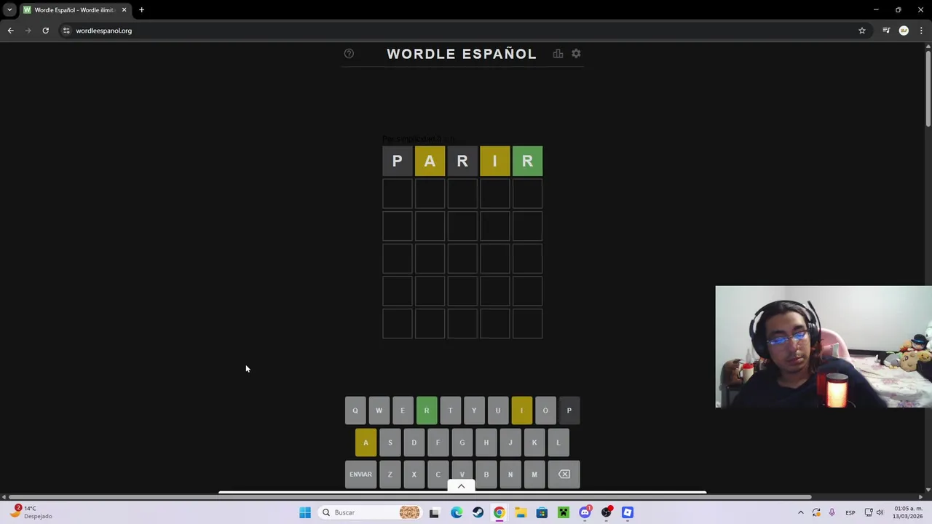Tap the S key on the Wordle keyboard
Viewport: 932px width, 524px height.
tap(390, 442)
